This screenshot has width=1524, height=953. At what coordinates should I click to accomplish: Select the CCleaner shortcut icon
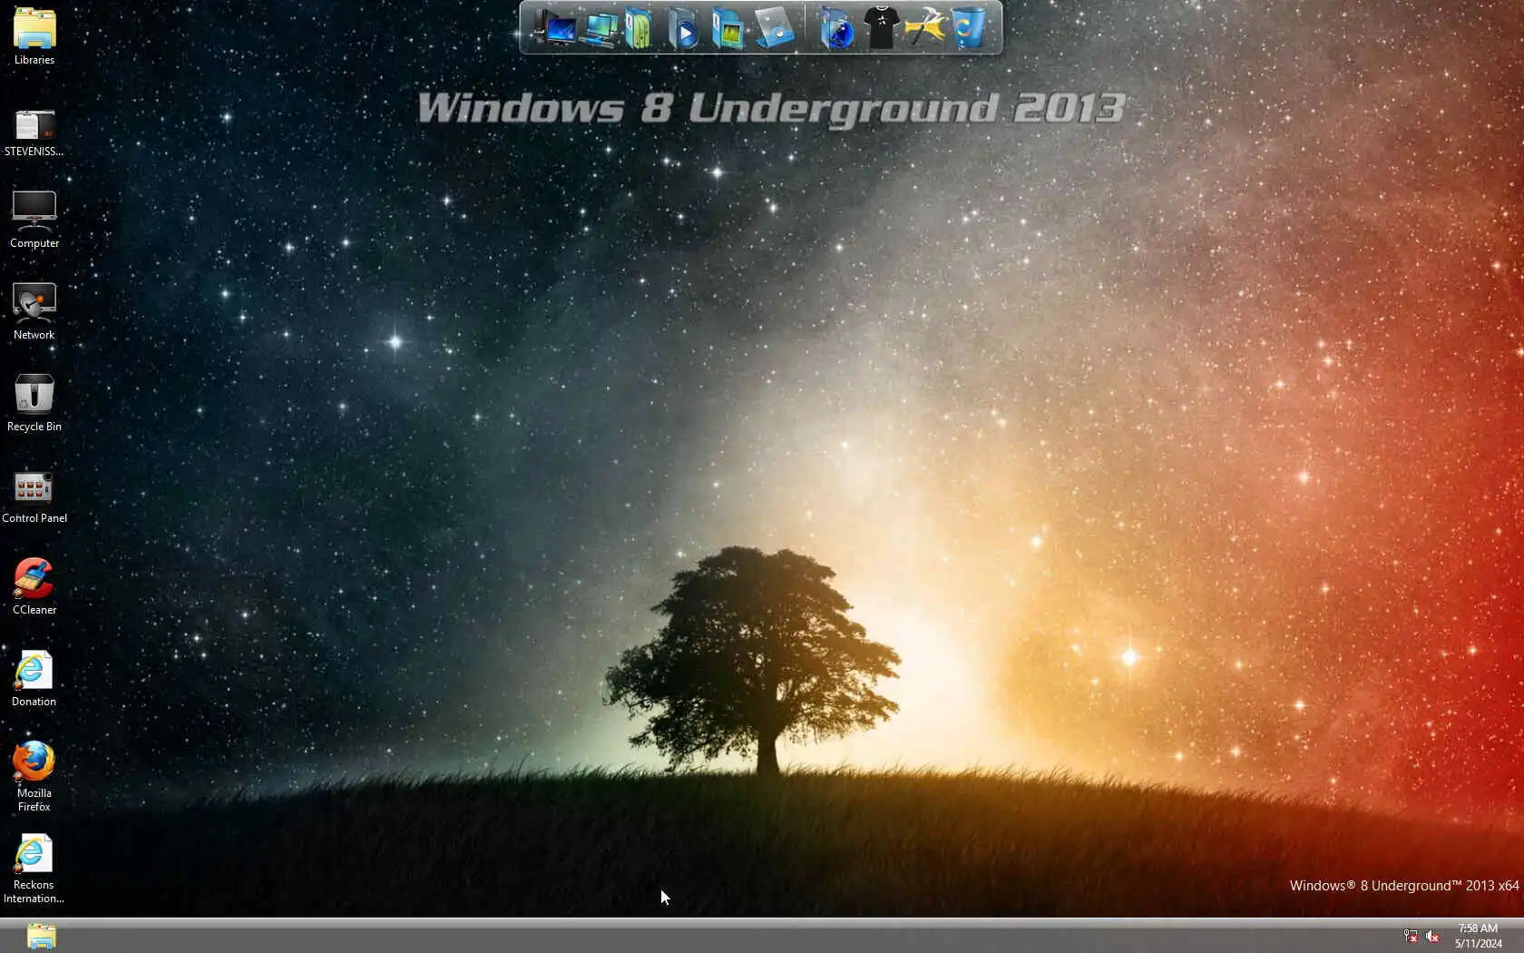[34, 586]
